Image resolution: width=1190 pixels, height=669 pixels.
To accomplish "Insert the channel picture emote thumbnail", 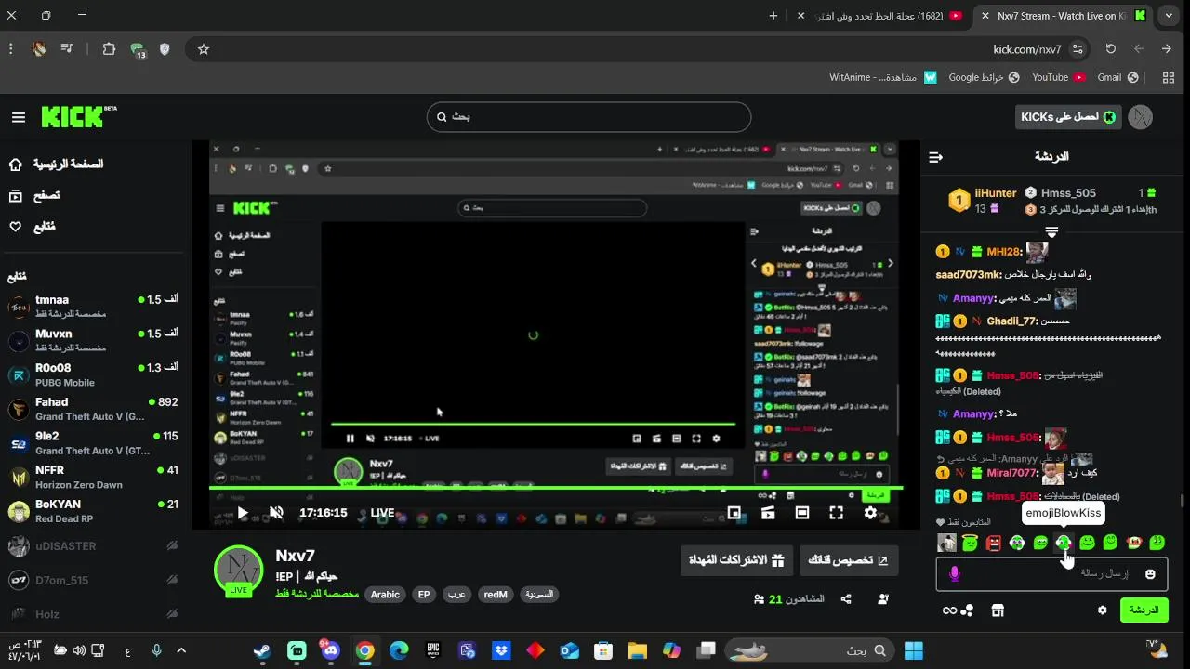I will 947,543.
